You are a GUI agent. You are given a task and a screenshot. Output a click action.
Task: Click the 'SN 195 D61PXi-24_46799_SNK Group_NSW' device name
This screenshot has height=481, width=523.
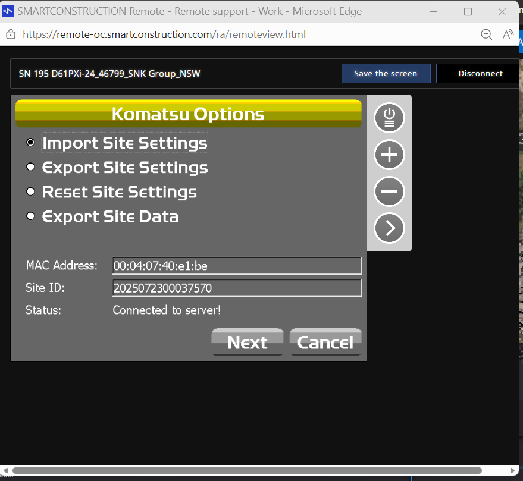point(109,74)
